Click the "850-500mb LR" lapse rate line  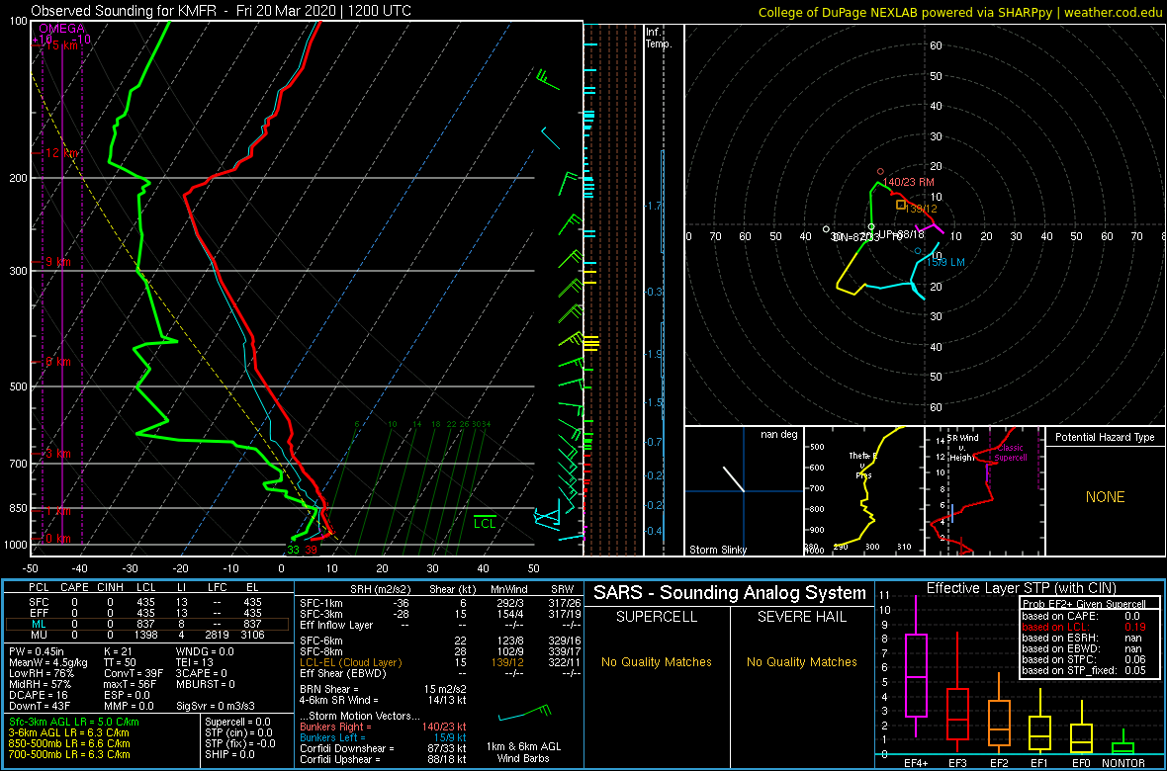pyautogui.click(x=70, y=743)
